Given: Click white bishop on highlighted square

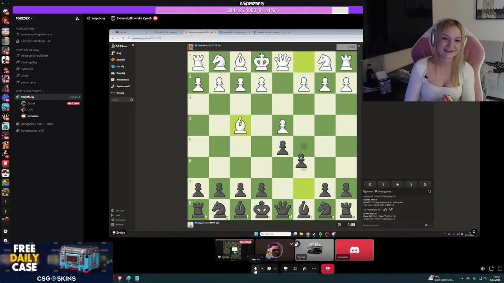Looking at the screenshot, I should point(240,125).
